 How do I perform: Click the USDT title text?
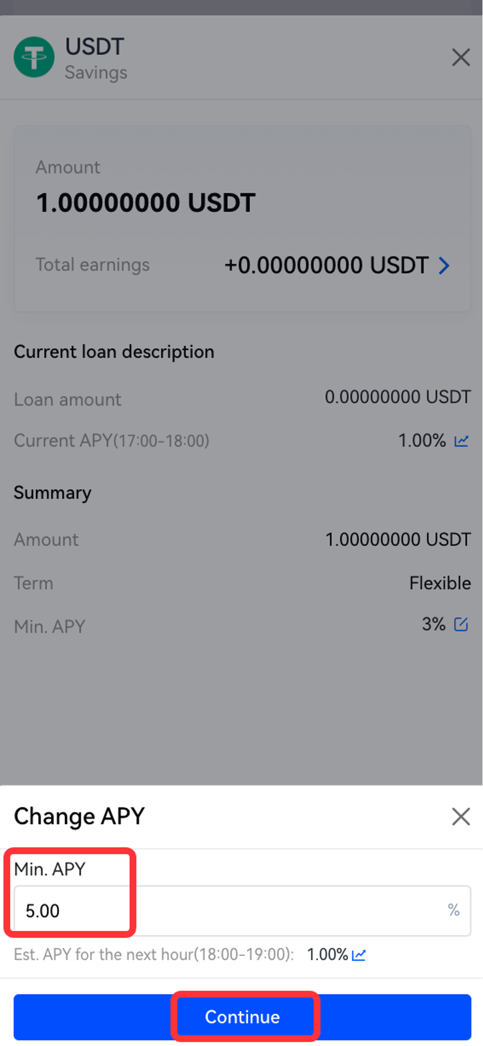click(95, 46)
